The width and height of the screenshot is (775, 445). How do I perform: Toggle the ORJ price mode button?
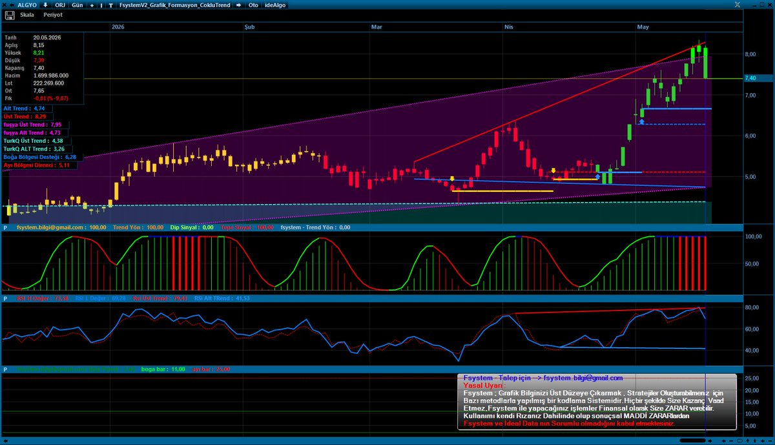pyautogui.click(x=60, y=5)
